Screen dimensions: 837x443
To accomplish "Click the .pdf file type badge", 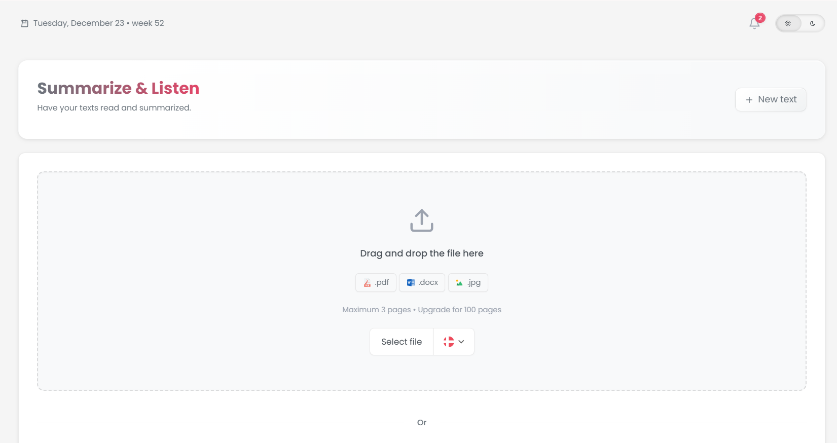I will click(376, 282).
